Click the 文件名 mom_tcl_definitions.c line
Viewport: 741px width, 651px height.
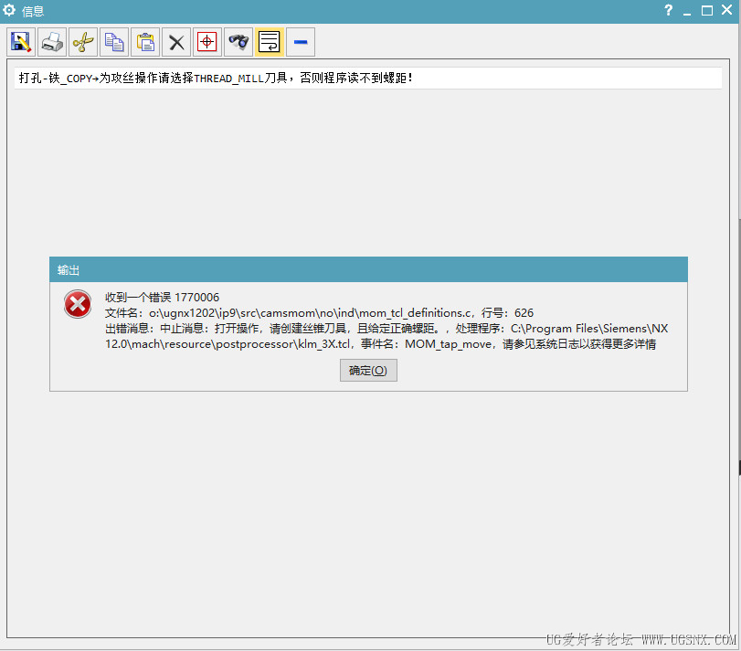click(320, 312)
